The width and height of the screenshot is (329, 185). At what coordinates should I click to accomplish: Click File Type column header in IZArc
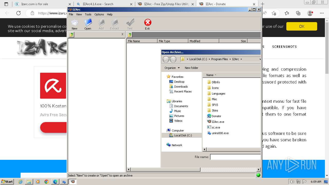[x=173, y=41]
